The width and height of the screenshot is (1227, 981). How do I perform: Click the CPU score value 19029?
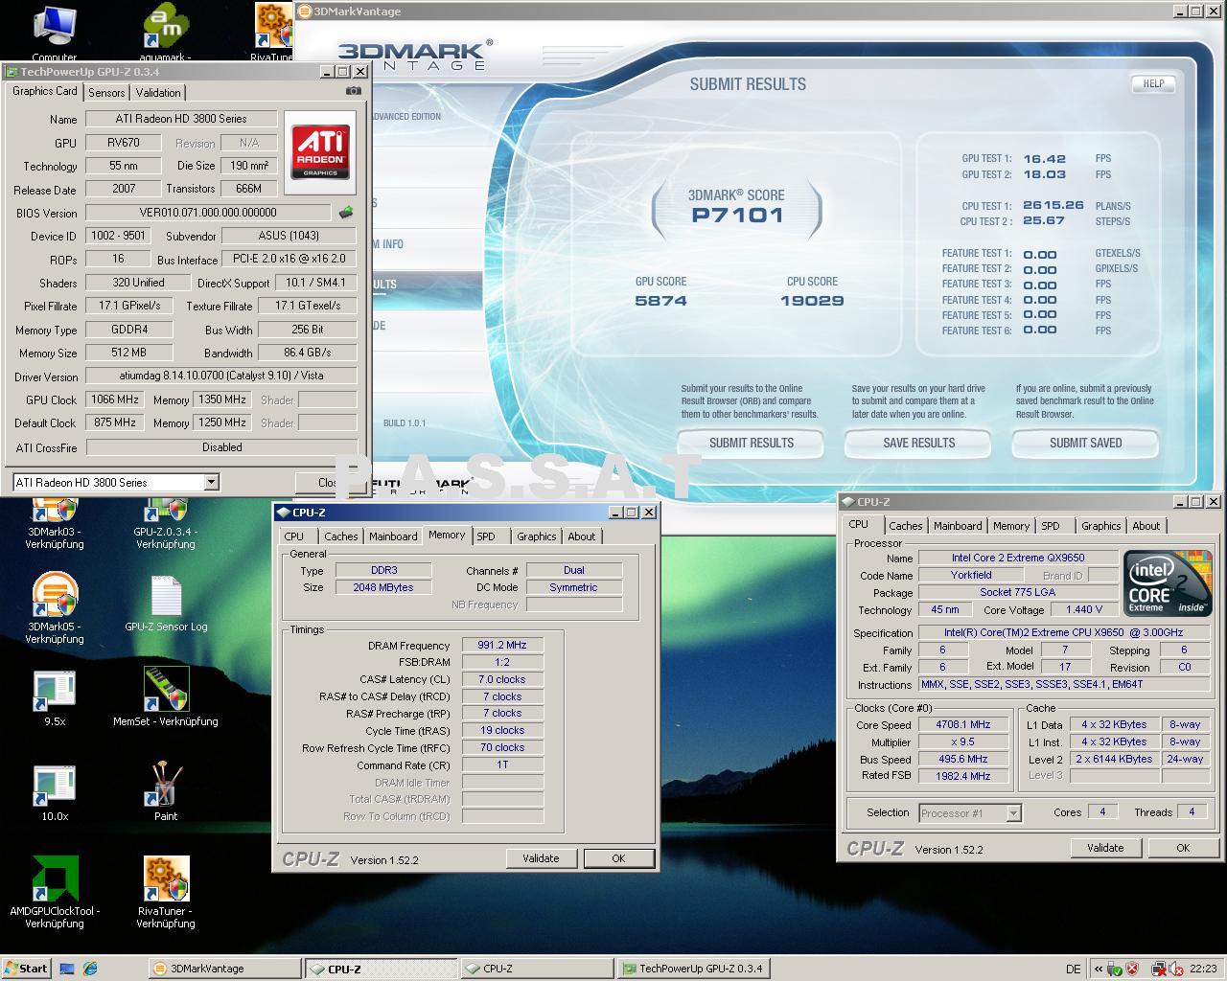click(812, 300)
